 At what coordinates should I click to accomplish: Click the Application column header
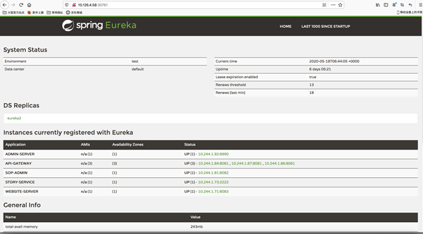pos(15,145)
